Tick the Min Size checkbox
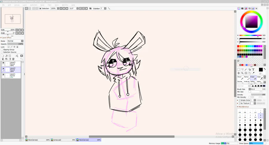The width and height of the screenshot is (269, 145). point(250,92)
